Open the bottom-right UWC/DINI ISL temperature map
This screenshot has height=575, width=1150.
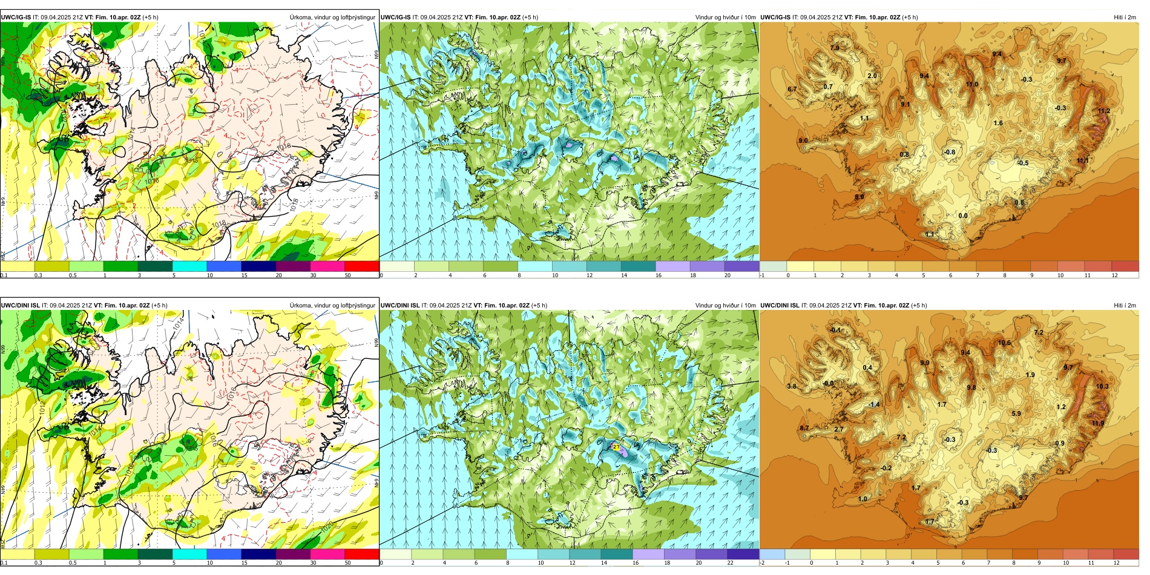coord(949,429)
